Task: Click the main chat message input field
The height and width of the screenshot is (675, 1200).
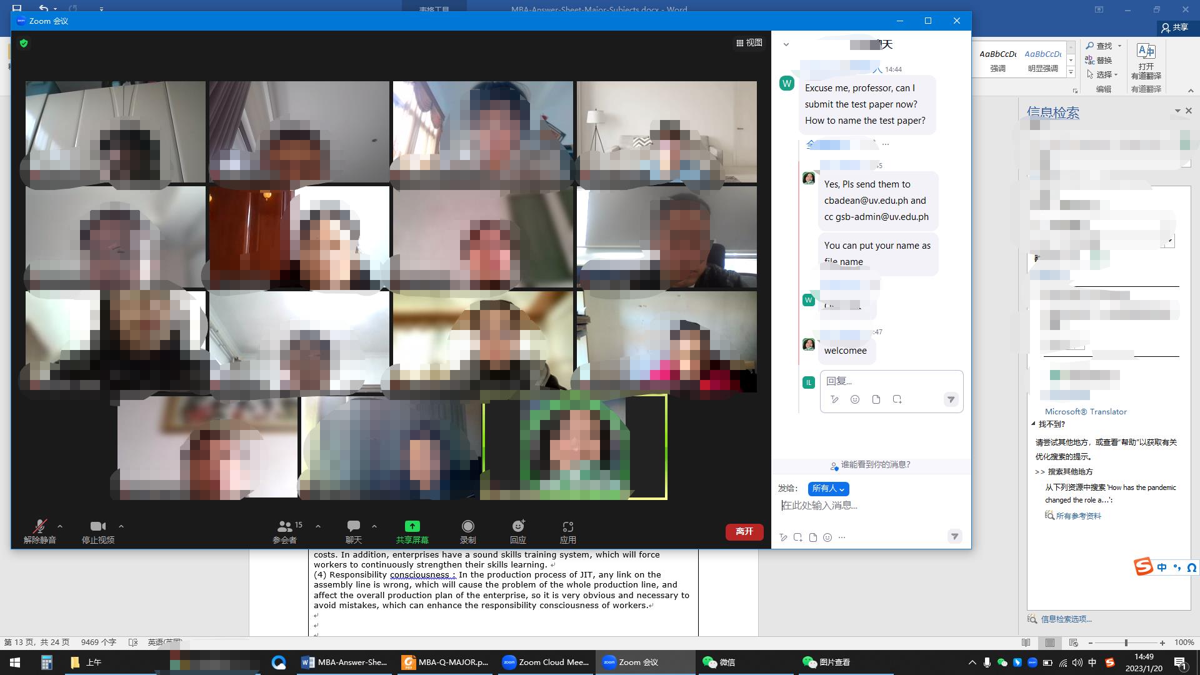Action: point(871,506)
